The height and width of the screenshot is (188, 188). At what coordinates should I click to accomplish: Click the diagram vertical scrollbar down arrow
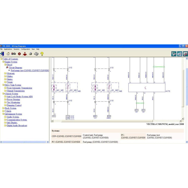coord(183,118)
